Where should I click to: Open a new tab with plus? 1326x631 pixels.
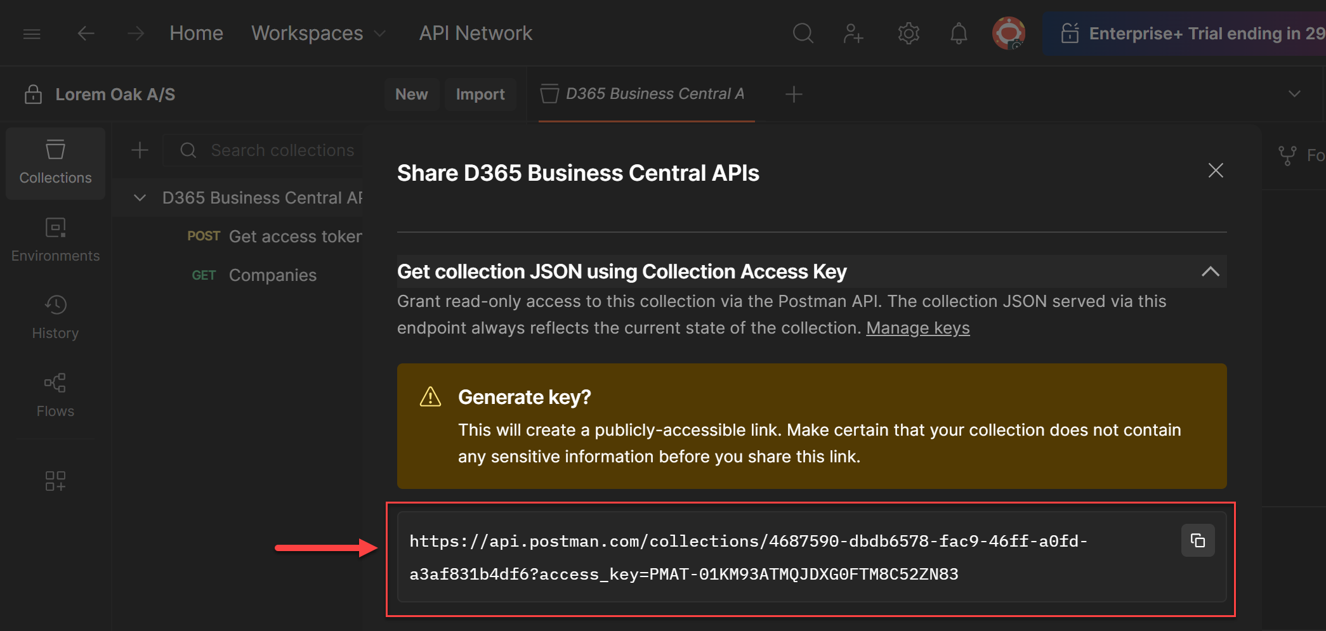794,94
